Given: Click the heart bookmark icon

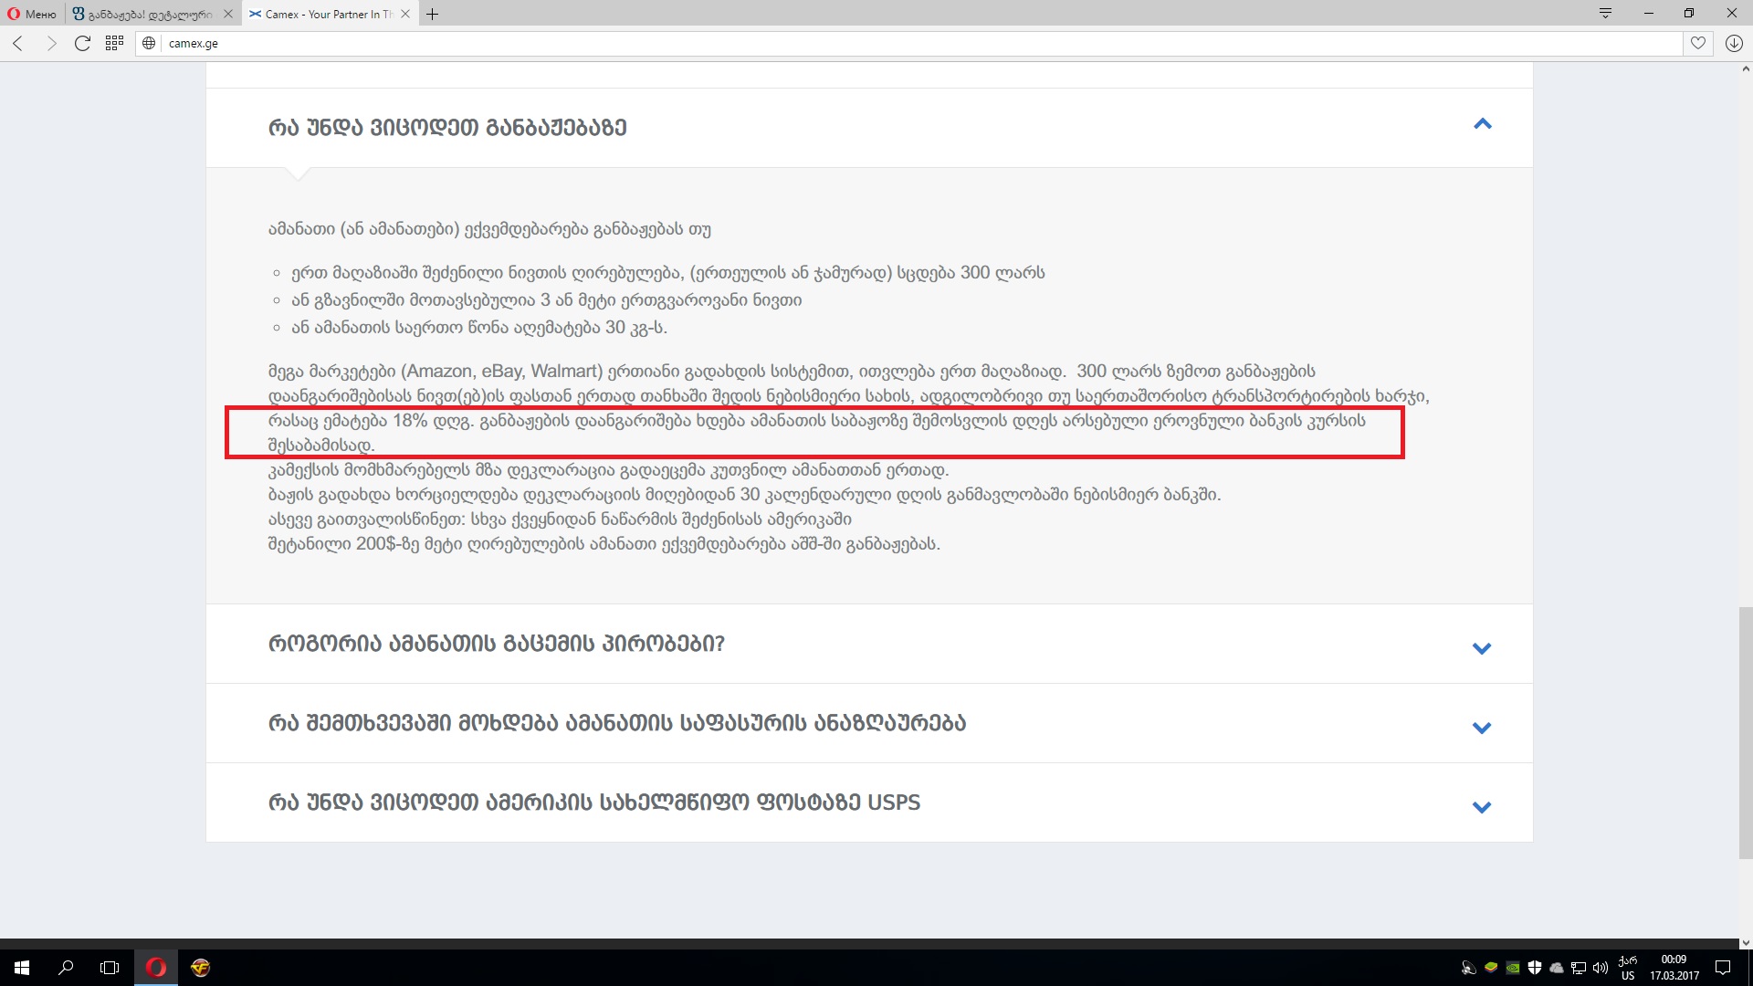Looking at the screenshot, I should coord(1697,43).
